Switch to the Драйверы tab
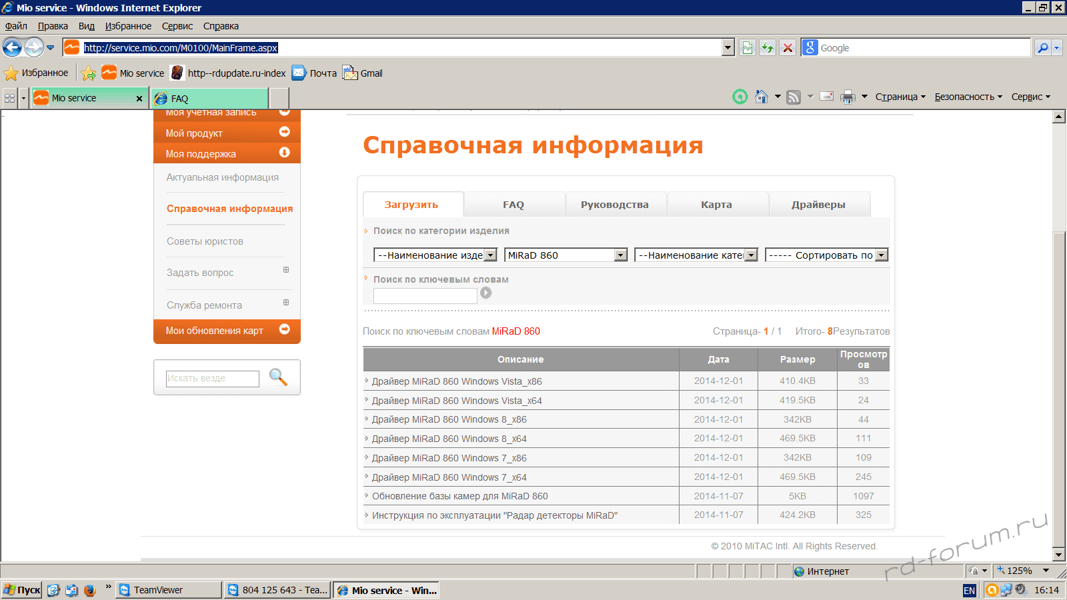Image resolution: width=1067 pixels, height=600 pixels. (818, 205)
